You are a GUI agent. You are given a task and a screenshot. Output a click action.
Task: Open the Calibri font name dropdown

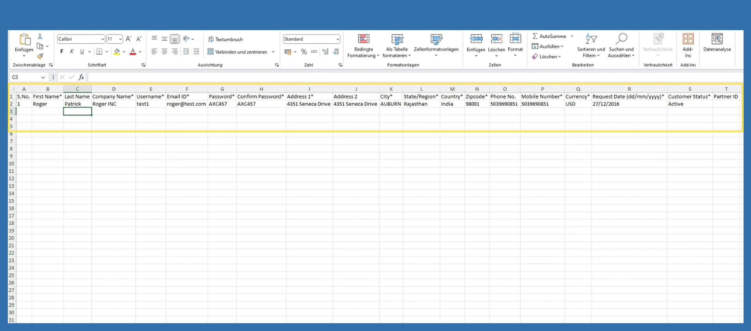(x=103, y=39)
